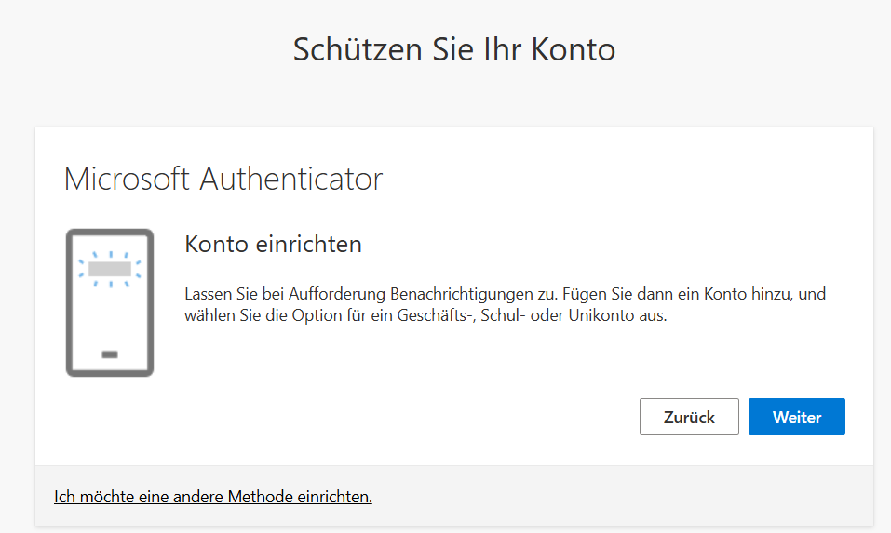Viewport: 891px width, 533px height.
Task: Click the word "Microsoft" in the card heading
Action: (128, 179)
